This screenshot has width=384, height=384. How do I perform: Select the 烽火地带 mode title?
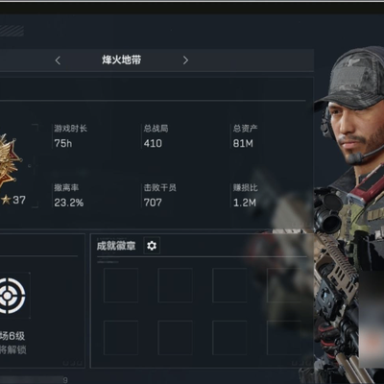click(122, 60)
